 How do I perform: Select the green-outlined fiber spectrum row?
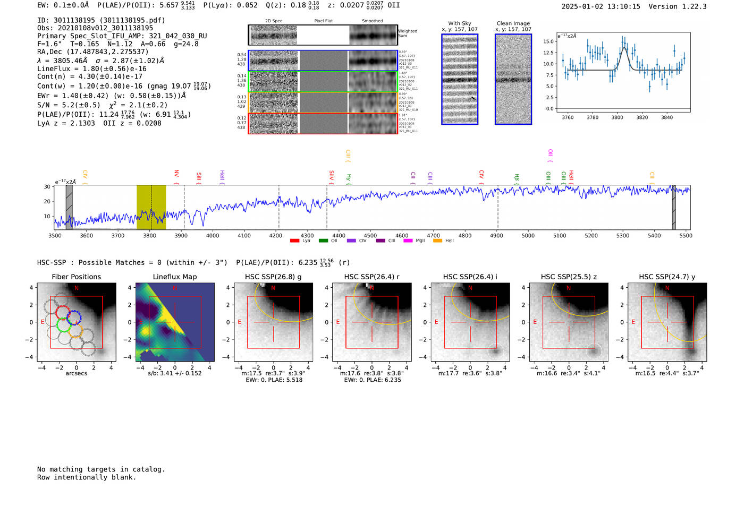(x=323, y=82)
